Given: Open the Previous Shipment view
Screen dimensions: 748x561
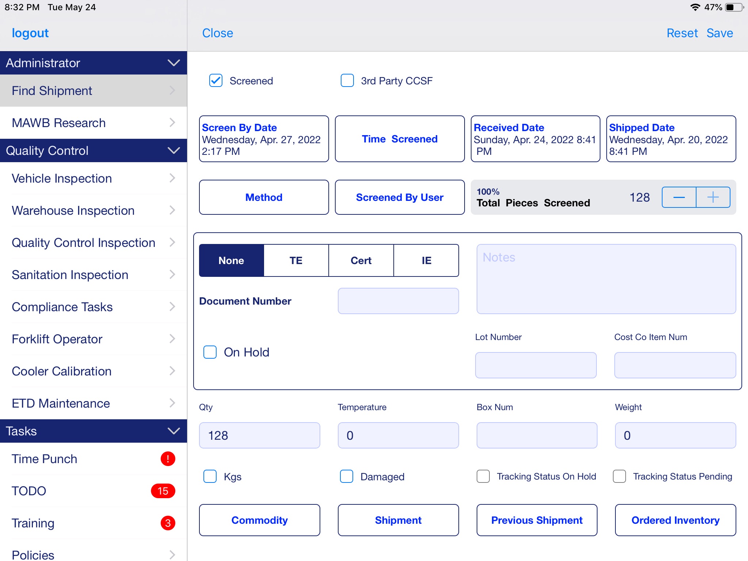Looking at the screenshot, I should 537,520.
